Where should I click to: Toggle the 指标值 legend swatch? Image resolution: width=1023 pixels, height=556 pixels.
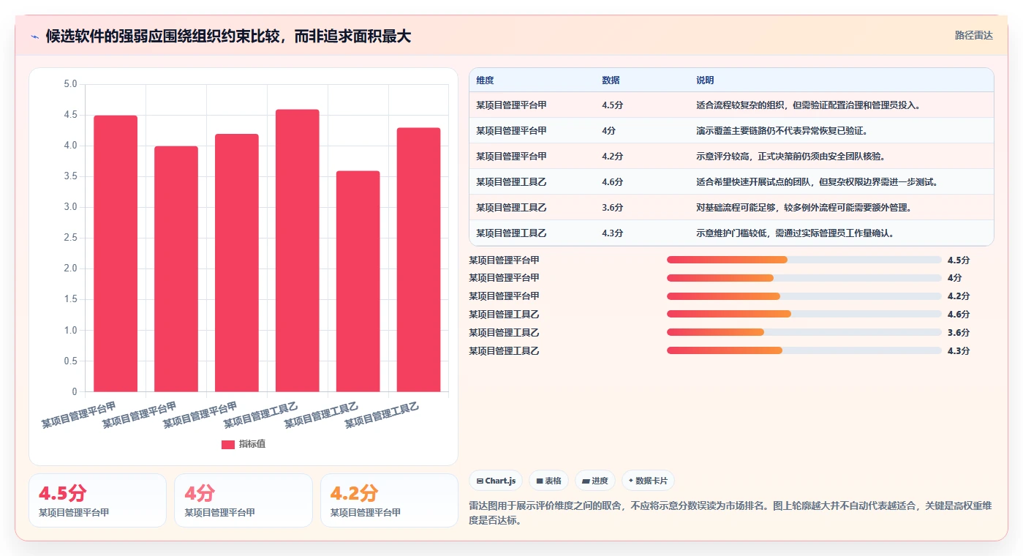point(228,444)
